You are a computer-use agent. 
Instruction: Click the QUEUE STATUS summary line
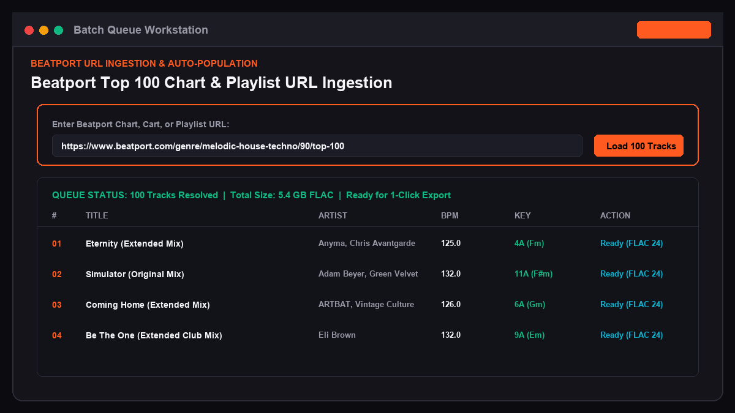pos(251,195)
